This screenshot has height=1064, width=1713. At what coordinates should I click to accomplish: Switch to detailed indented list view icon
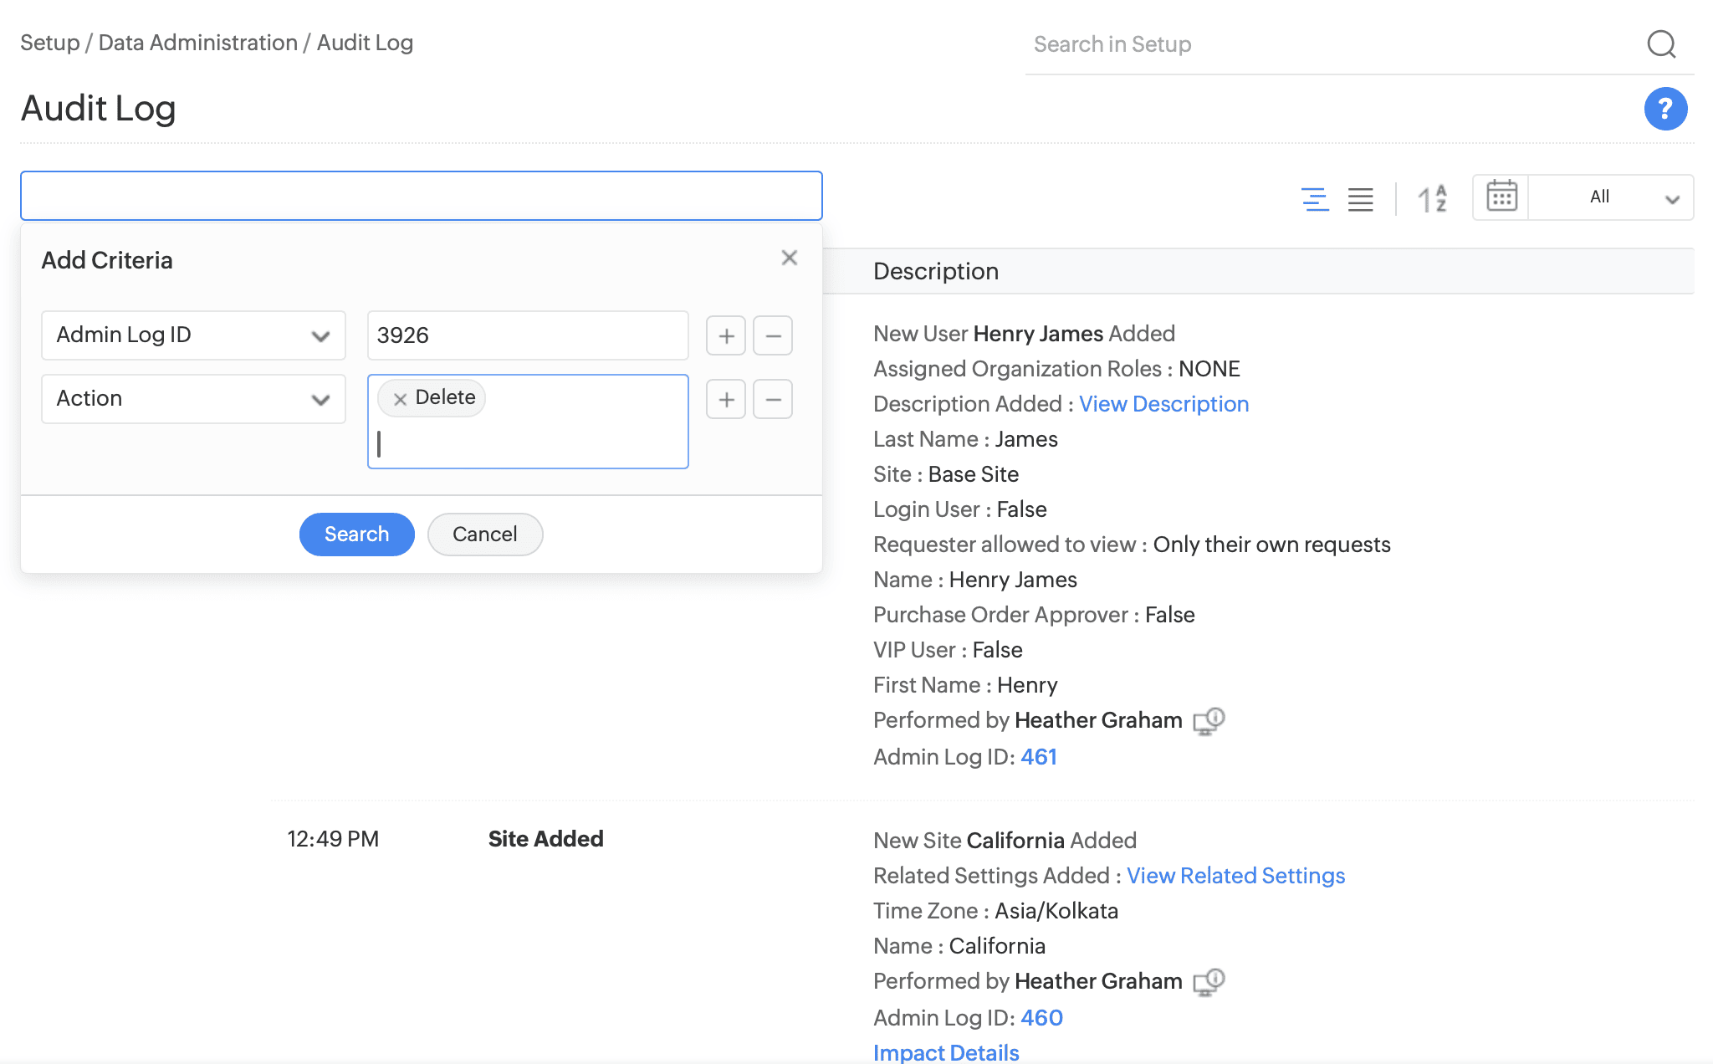pyautogui.click(x=1315, y=198)
